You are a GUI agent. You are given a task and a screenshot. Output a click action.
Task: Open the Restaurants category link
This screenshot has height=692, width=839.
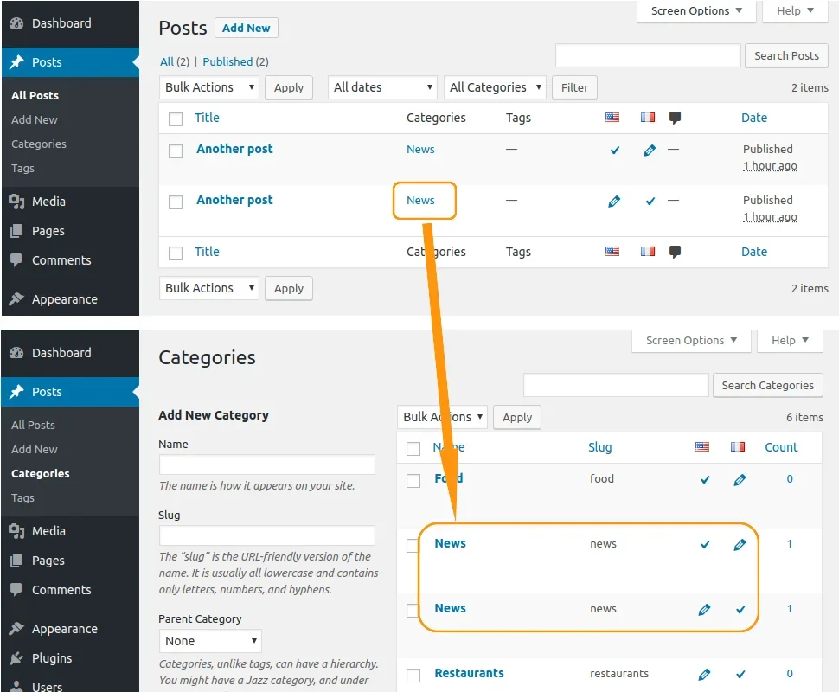pos(469,673)
